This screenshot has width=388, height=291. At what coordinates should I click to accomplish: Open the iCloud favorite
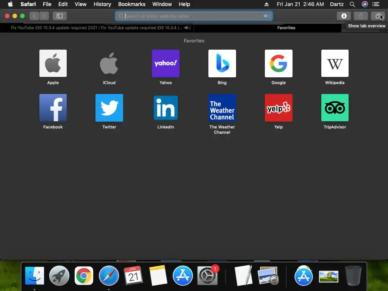tap(109, 63)
